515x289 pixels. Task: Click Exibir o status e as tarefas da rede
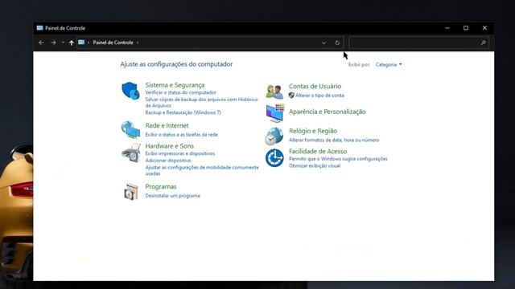[181, 135]
